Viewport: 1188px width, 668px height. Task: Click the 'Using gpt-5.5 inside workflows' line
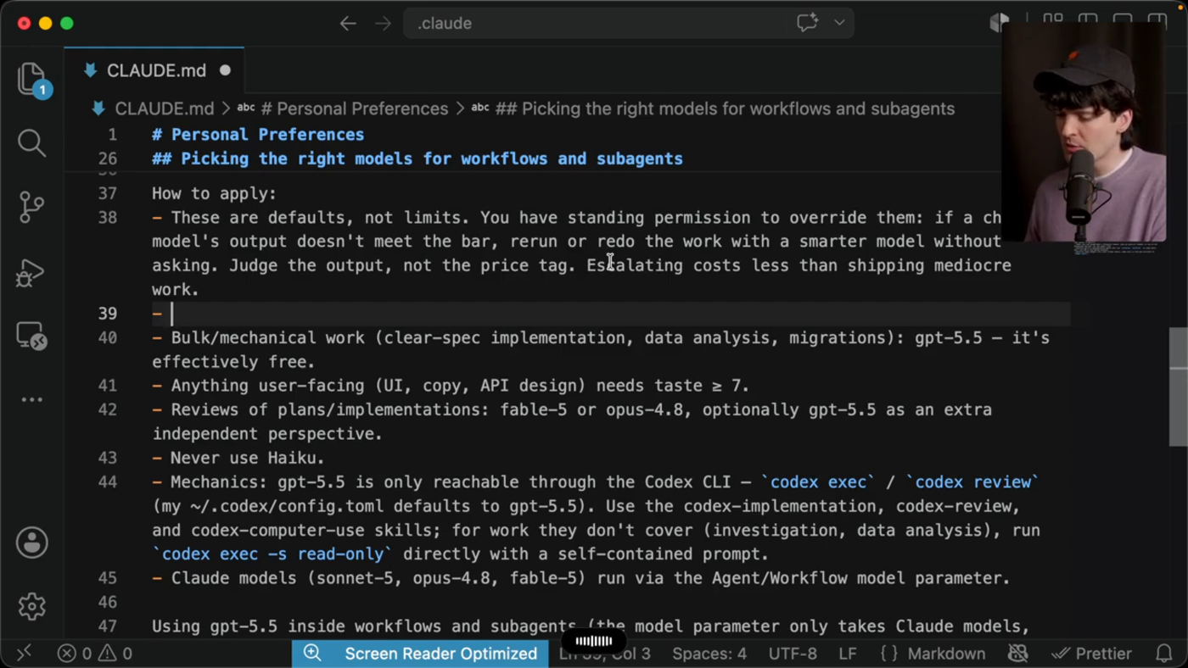[591, 627]
